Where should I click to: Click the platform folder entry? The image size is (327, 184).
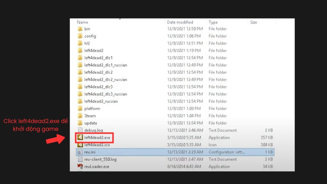coord(92,109)
